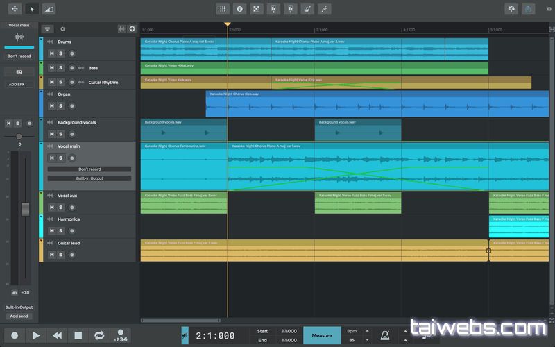
Task: Click the share/export icon at top right
Action: 529,9
